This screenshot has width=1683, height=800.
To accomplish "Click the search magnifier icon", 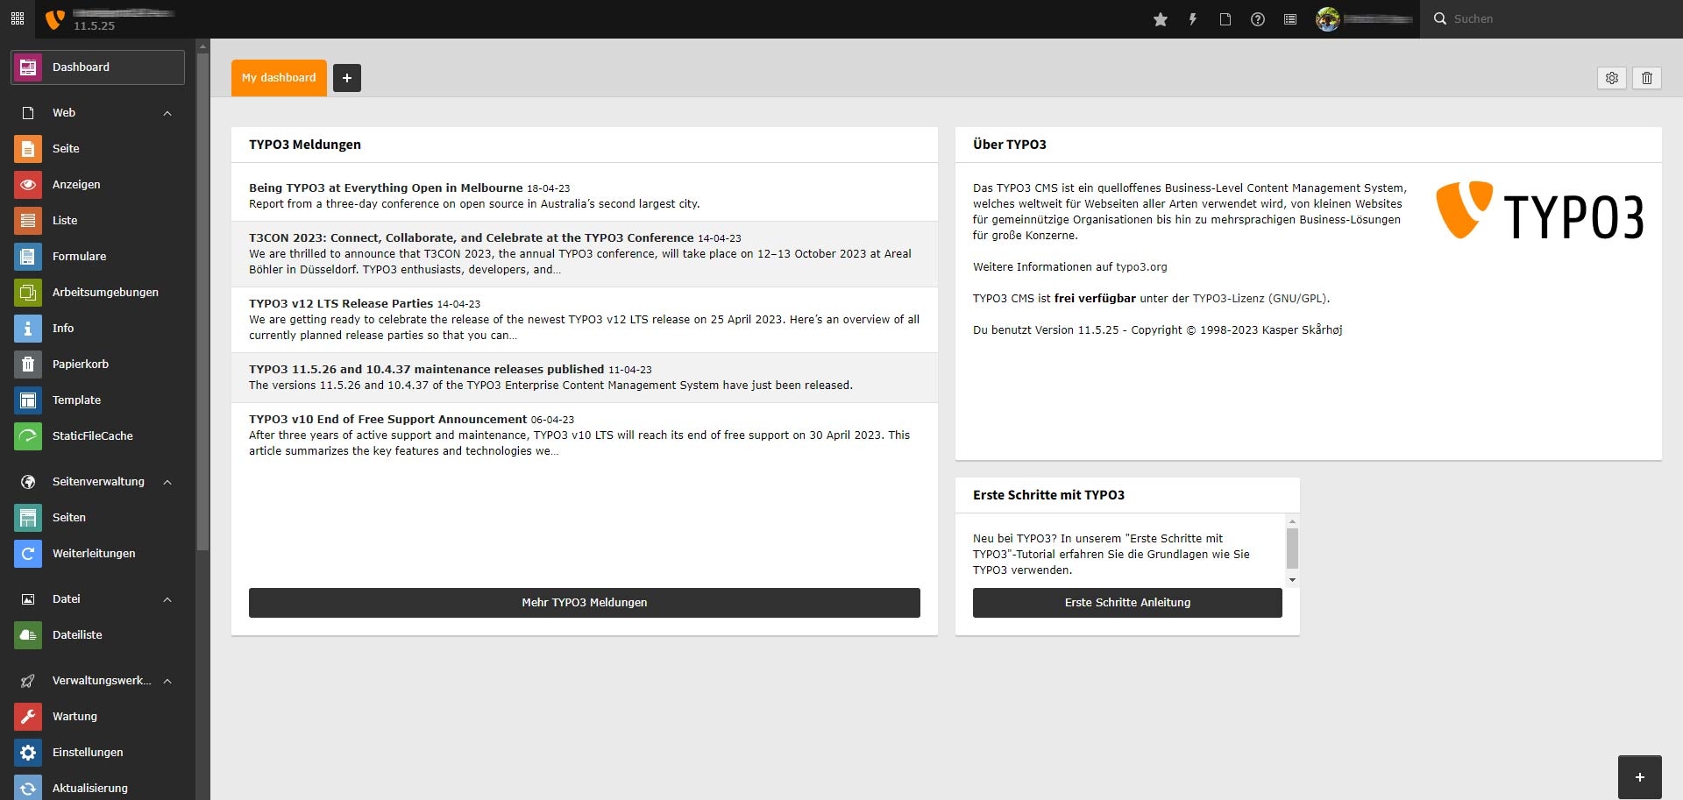I will (1439, 18).
